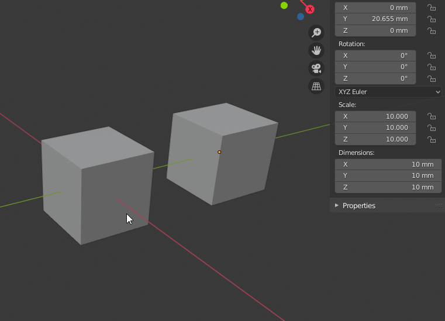Switch perspective/orthographic grid icon

point(316,86)
